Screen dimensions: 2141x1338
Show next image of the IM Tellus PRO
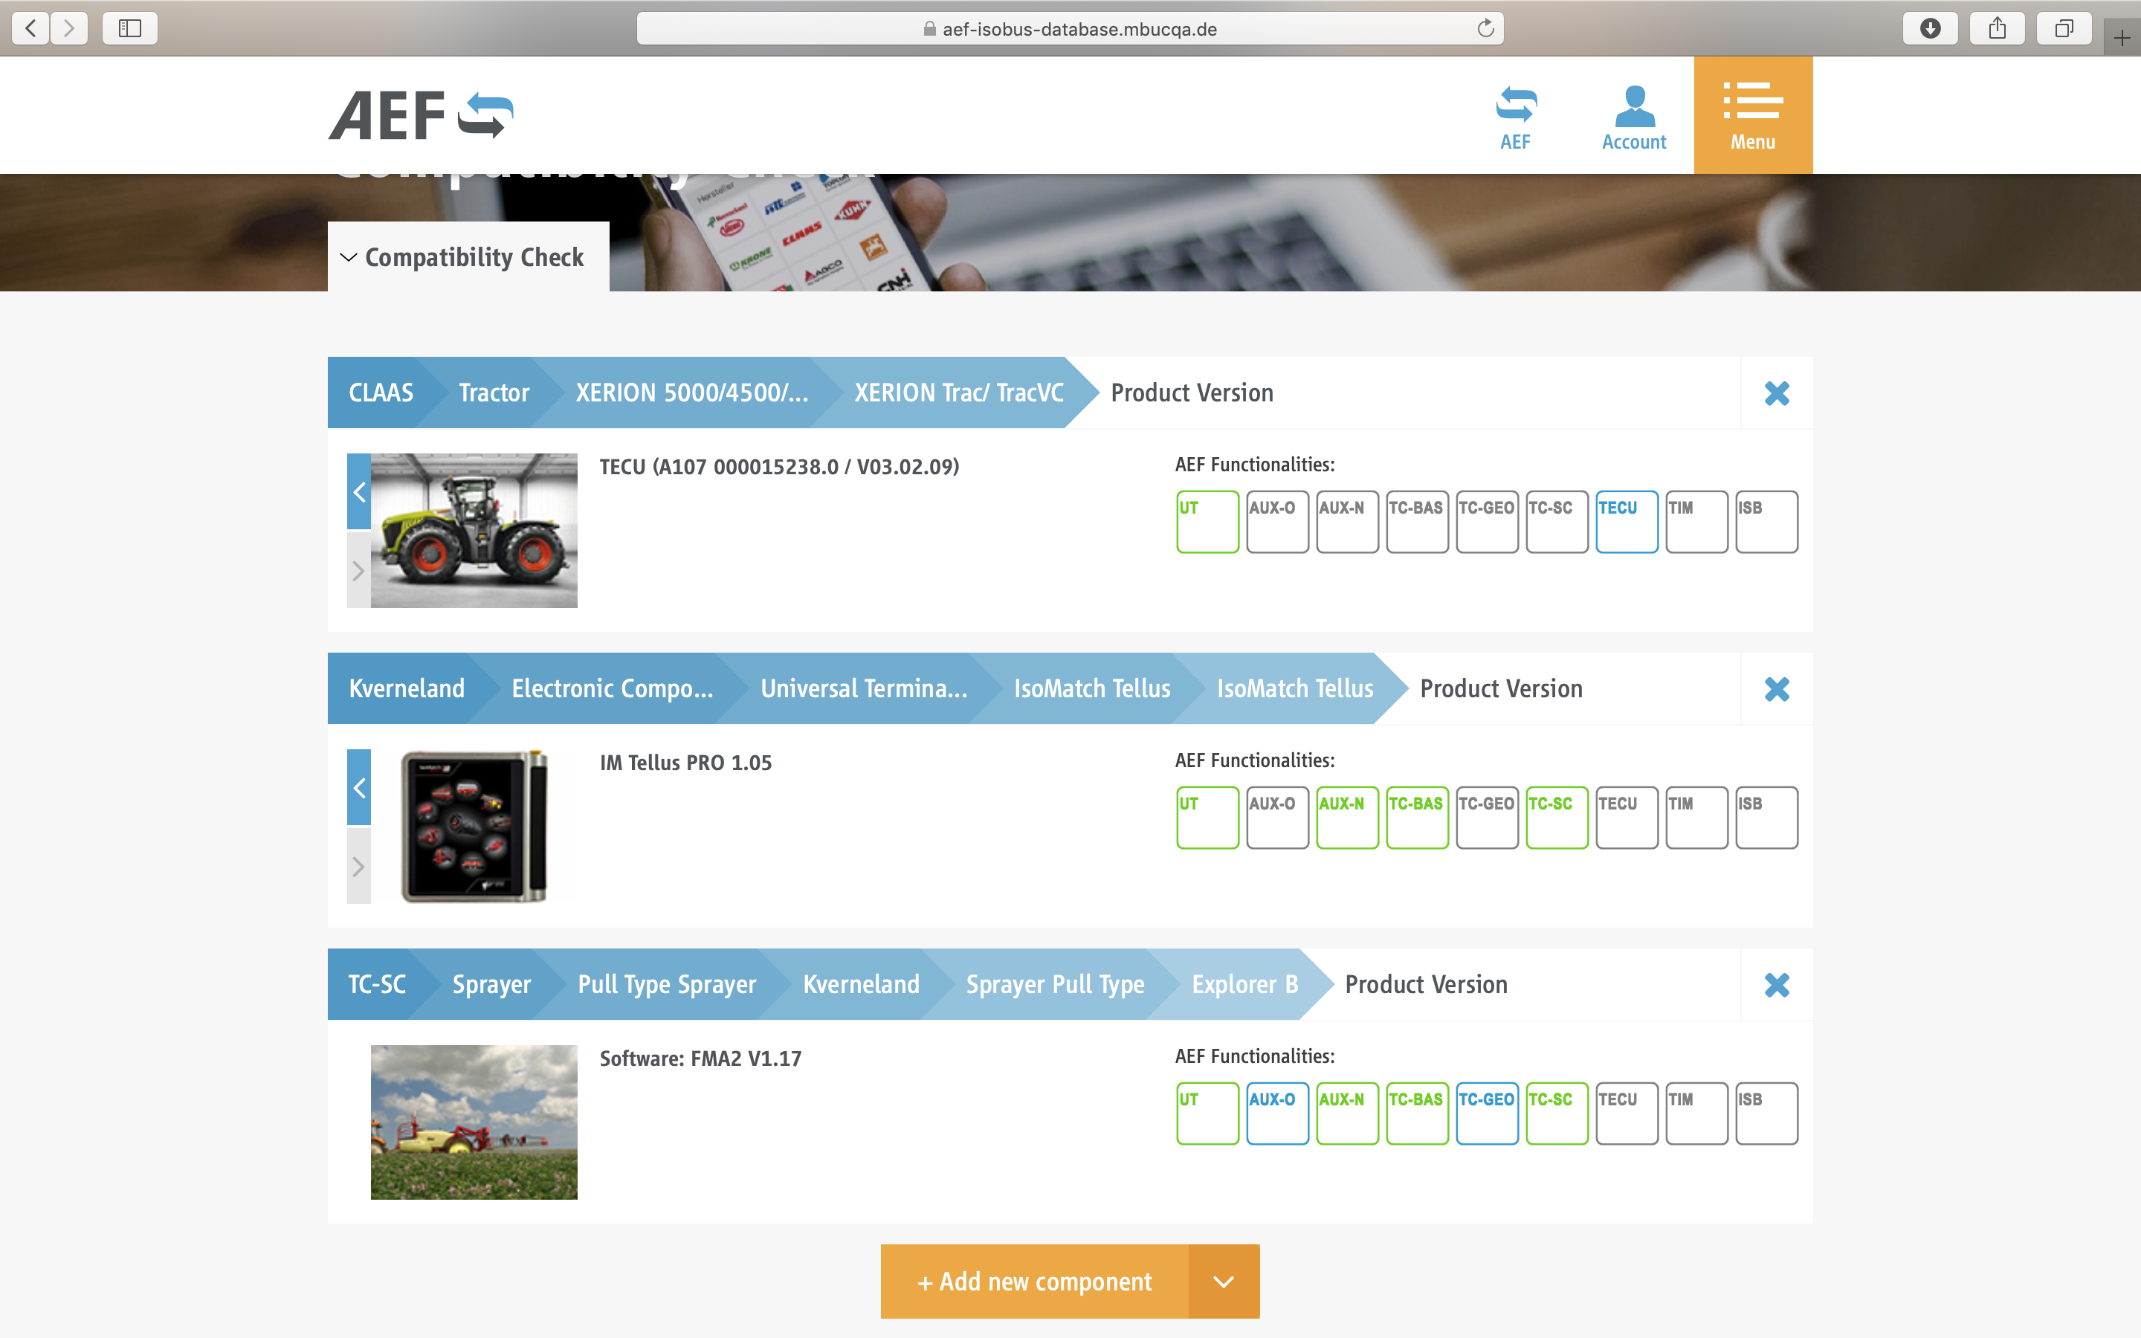(358, 865)
